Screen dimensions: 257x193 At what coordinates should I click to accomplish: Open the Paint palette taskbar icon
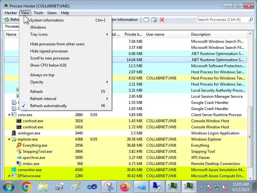point(75,187)
